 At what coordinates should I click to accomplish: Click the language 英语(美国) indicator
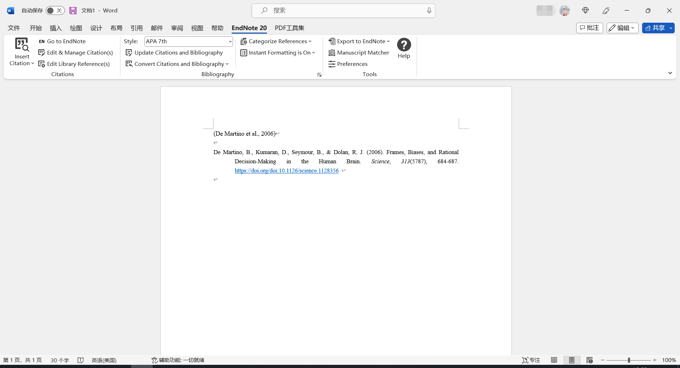[104, 360]
